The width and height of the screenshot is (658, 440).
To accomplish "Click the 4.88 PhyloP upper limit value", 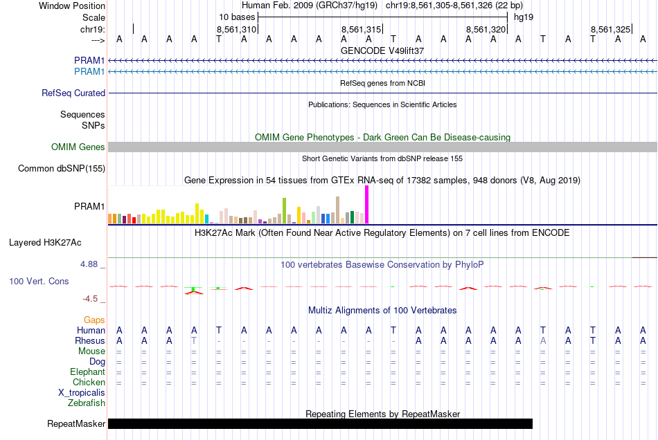I will [x=89, y=264].
